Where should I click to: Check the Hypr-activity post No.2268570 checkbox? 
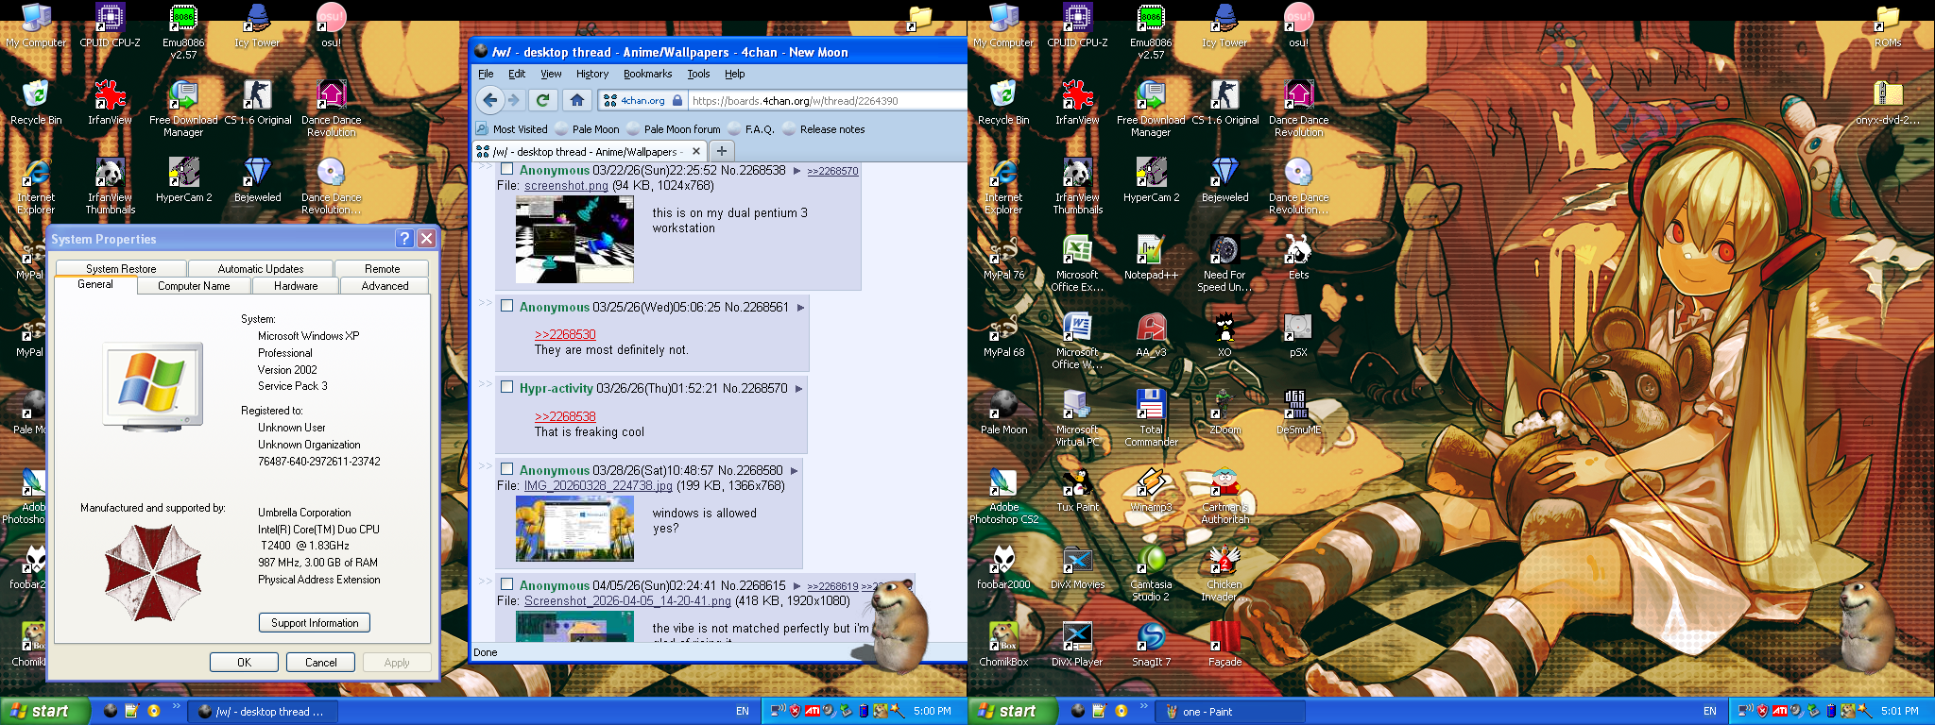507,387
